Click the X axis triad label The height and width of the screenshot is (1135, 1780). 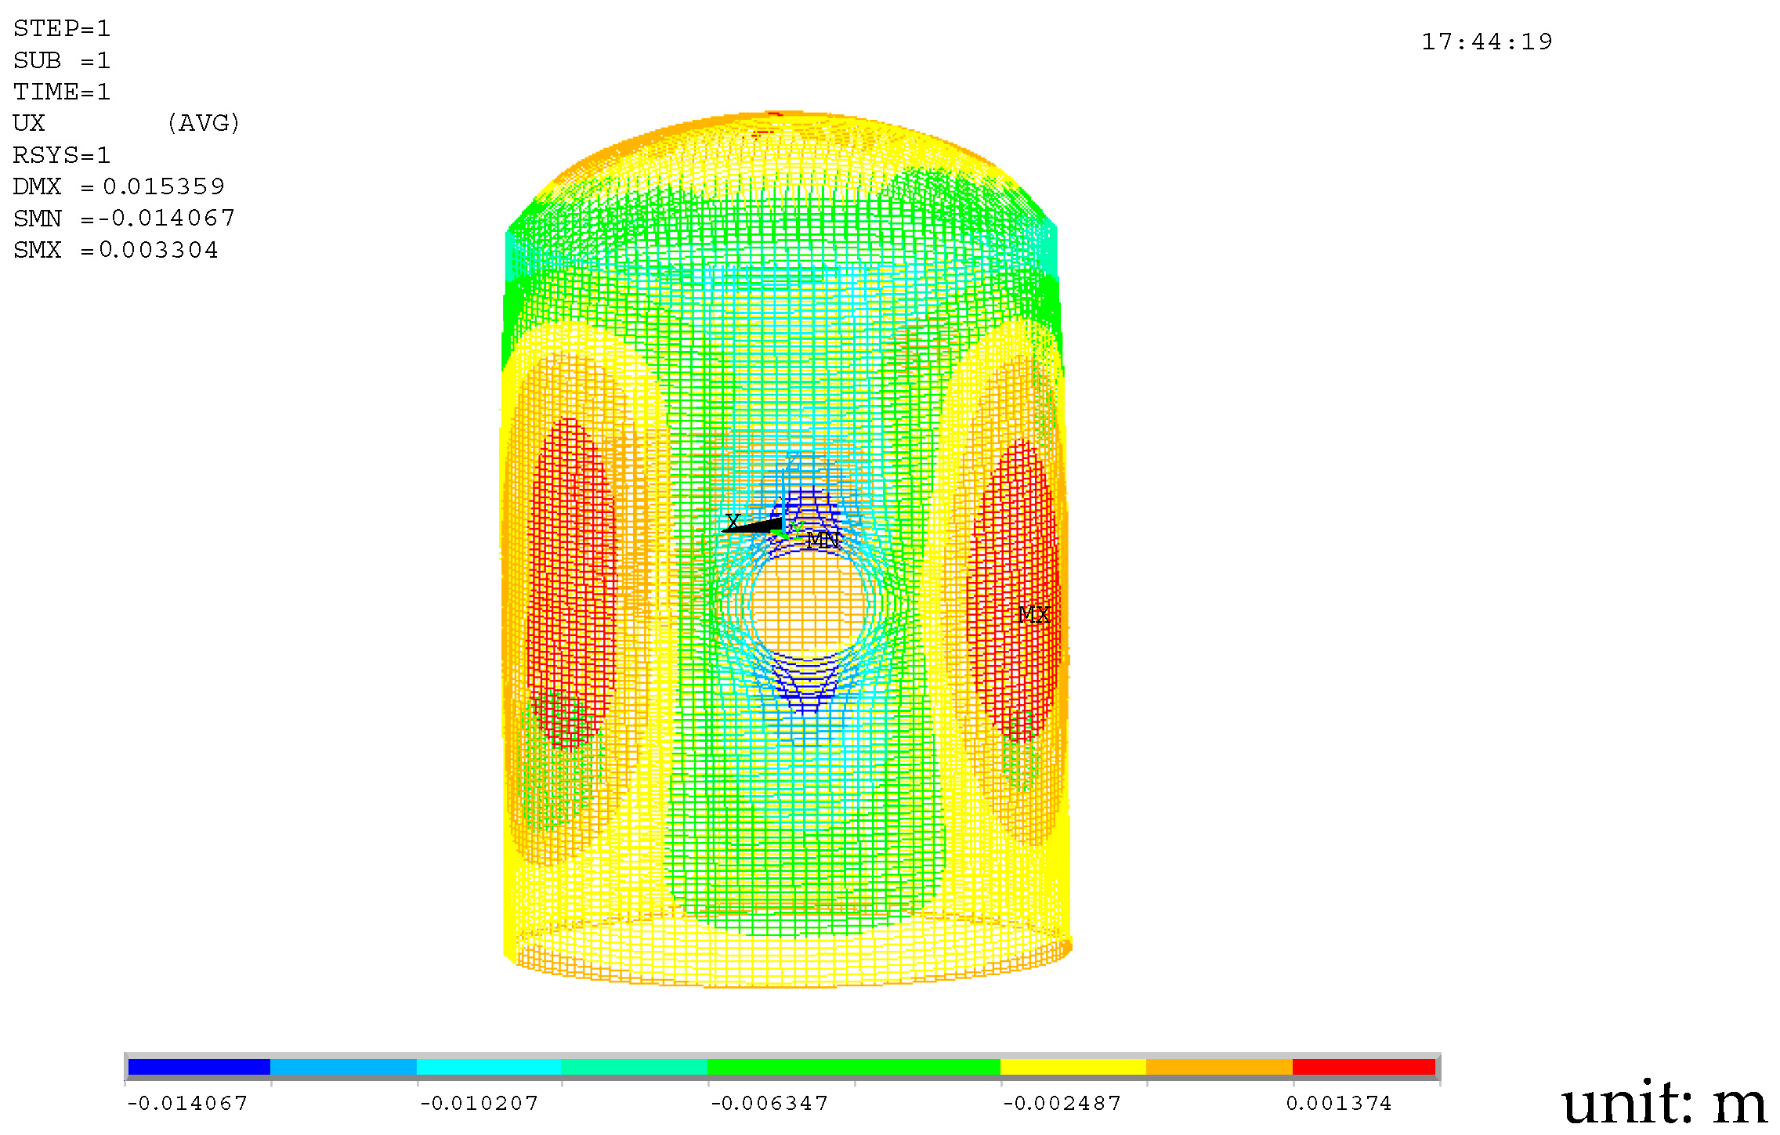733,521
